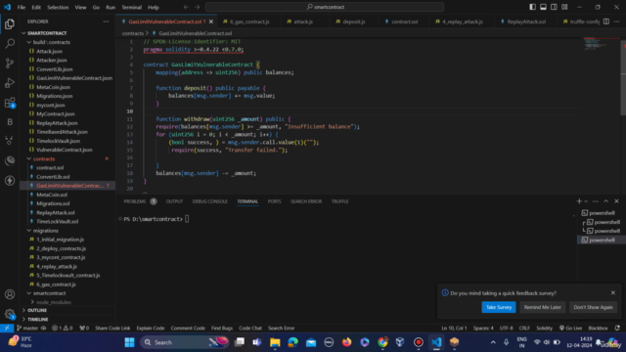Open the Accounts icon
The height and width of the screenshot is (352, 626).
10,294
